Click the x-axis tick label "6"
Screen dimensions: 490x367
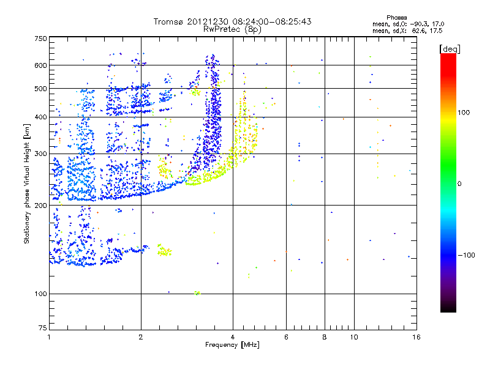pyautogui.click(x=286, y=337)
